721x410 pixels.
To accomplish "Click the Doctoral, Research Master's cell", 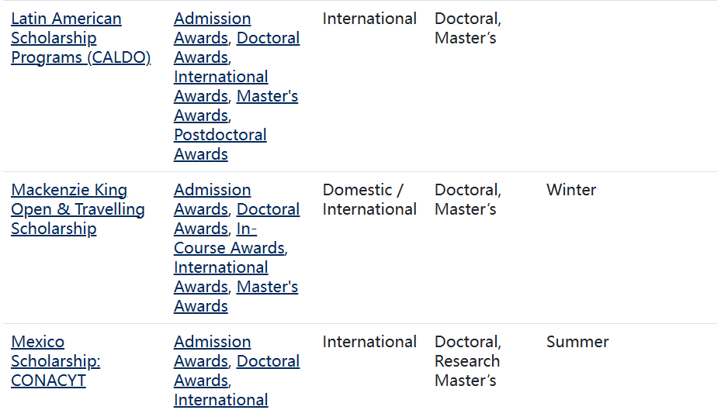I will (467, 361).
